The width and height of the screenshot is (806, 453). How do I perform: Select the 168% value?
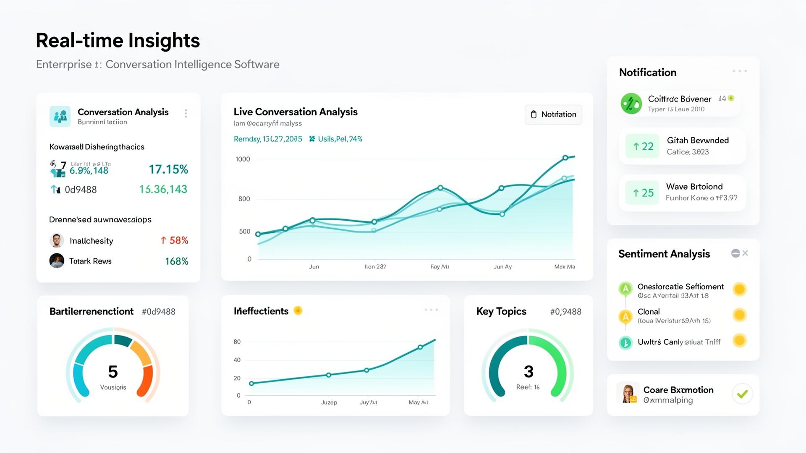(x=177, y=261)
